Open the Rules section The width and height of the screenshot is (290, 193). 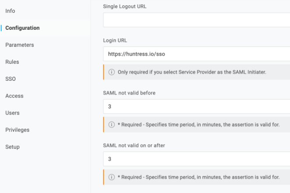(x=12, y=62)
